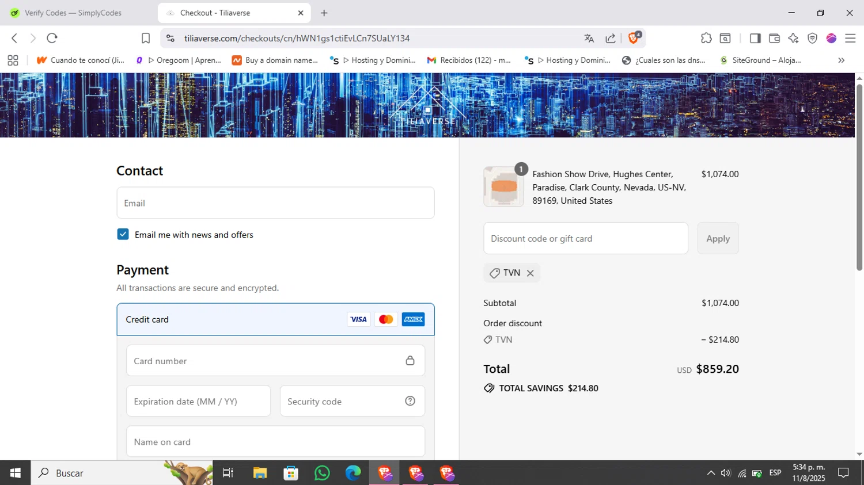Share this page via share icon
Viewport: 864px width, 485px height.
click(x=611, y=38)
